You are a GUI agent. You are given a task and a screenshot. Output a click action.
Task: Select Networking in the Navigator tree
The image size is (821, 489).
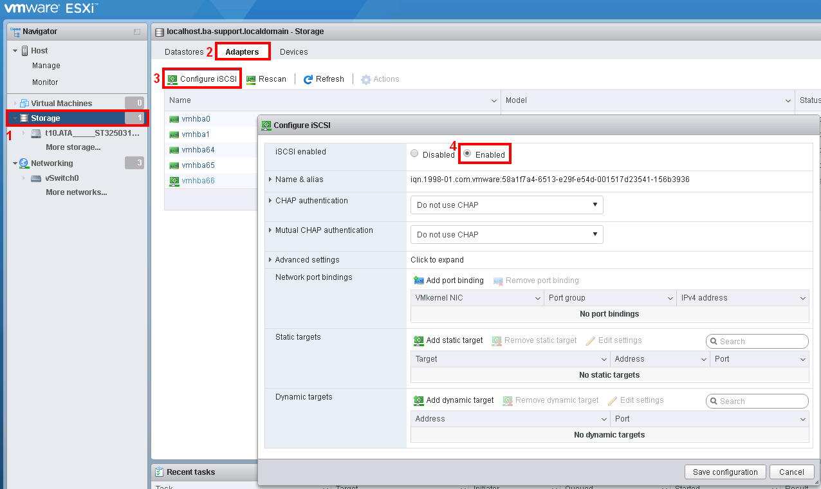52,163
